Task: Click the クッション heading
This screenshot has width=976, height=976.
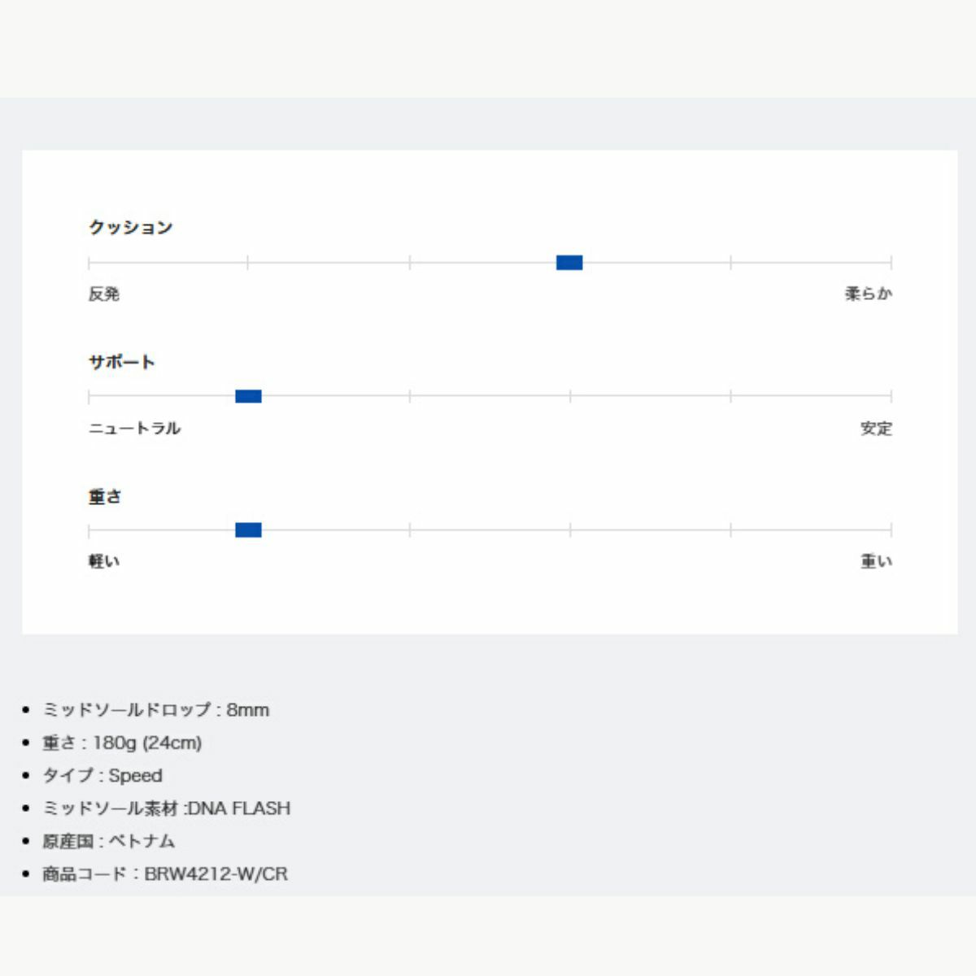Action: 130,228
